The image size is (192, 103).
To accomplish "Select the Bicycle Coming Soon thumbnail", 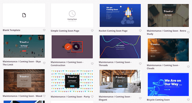I will (168, 84).
